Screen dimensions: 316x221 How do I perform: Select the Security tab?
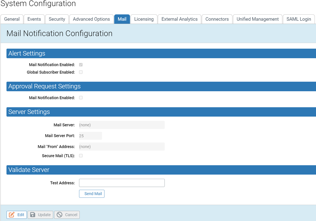coord(57,19)
